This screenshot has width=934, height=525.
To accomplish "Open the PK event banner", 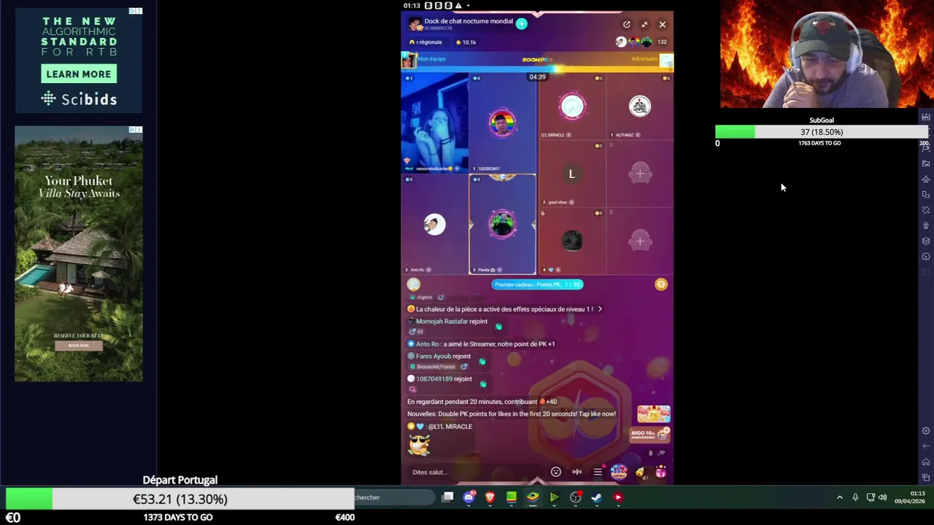I will click(653, 414).
